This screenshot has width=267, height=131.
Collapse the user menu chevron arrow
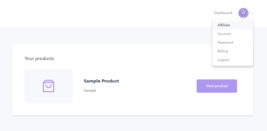pyautogui.click(x=252, y=13)
